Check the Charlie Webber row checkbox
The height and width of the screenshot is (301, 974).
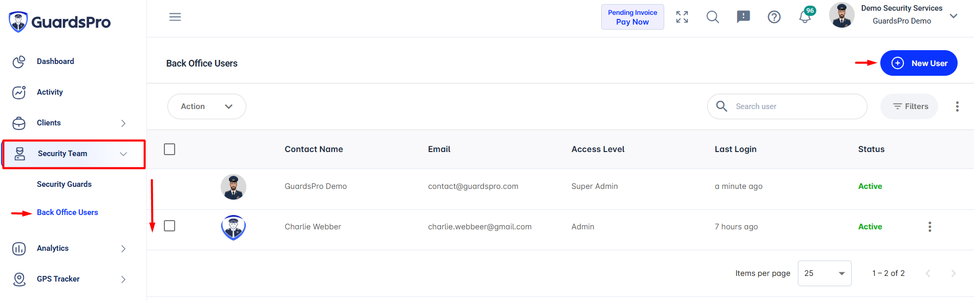pyautogui.click(x=170, y=226)
